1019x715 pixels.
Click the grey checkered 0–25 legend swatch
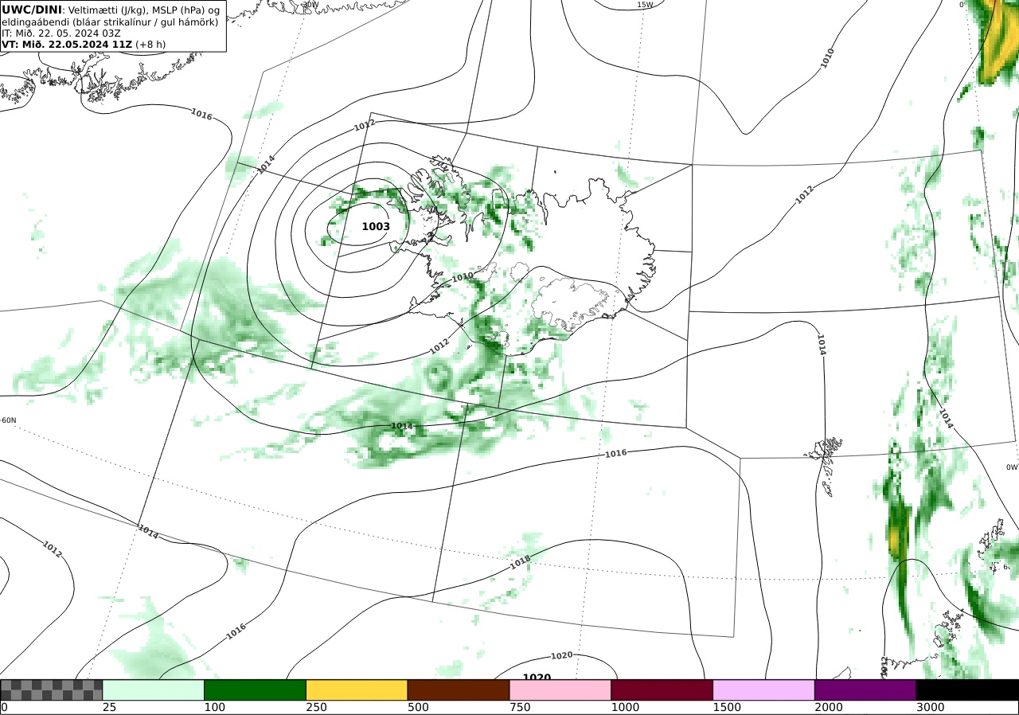(52, 690)
